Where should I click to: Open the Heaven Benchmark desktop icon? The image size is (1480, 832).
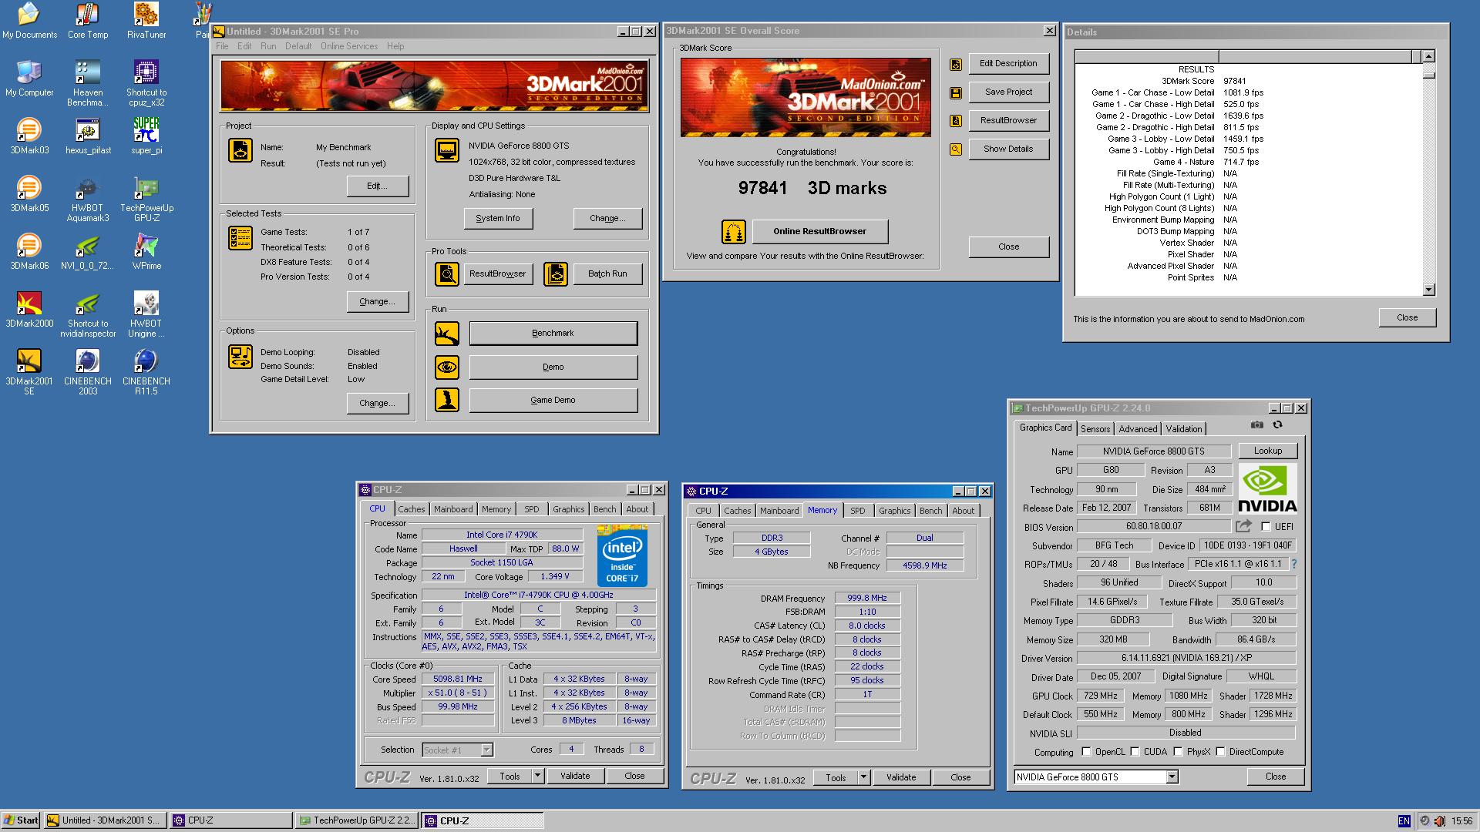coord(88,83)
